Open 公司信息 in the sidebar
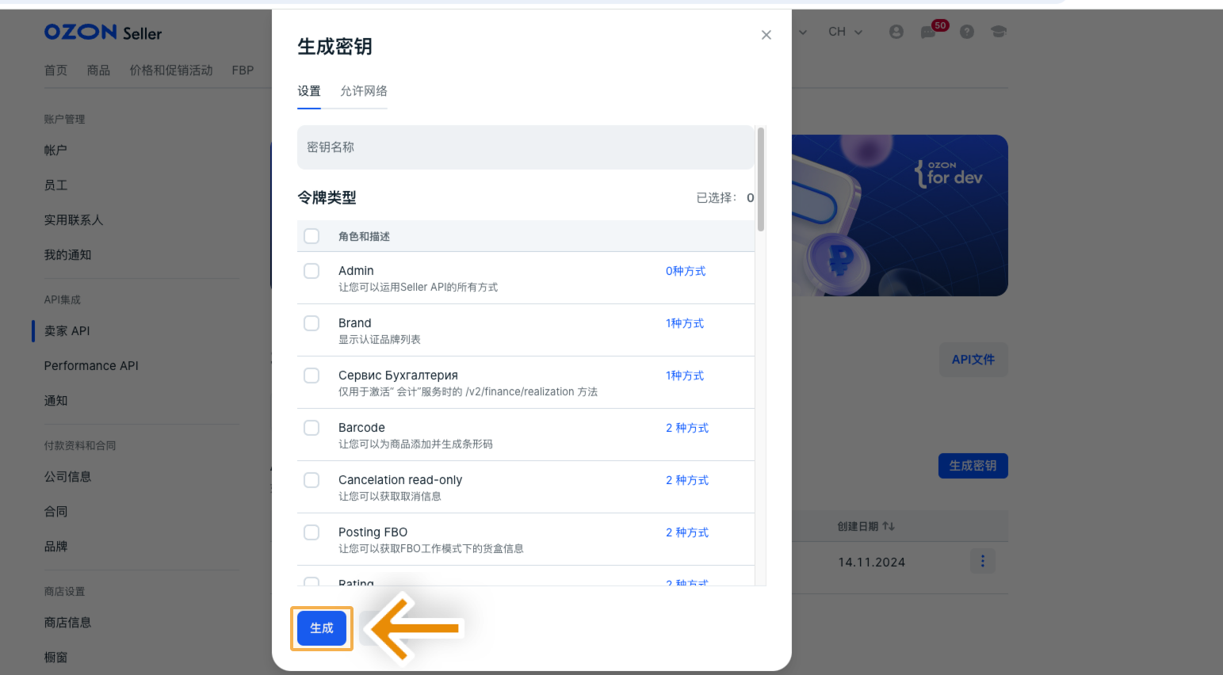The height and width of the screenshot is (675, 1223). 68,477
